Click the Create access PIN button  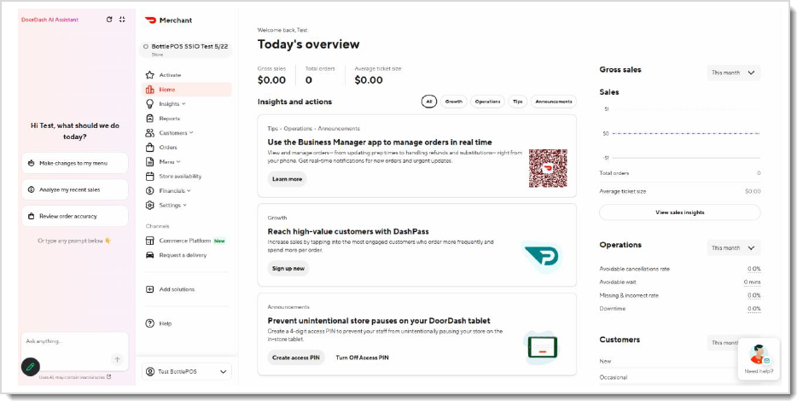click(296, 358)
